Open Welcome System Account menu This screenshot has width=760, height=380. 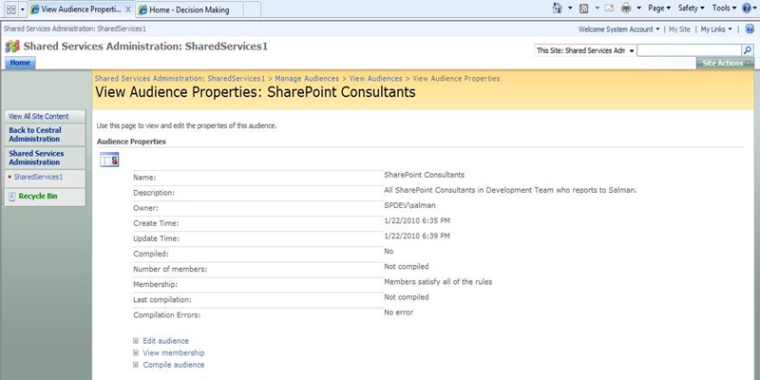click(x=619, y=29)
